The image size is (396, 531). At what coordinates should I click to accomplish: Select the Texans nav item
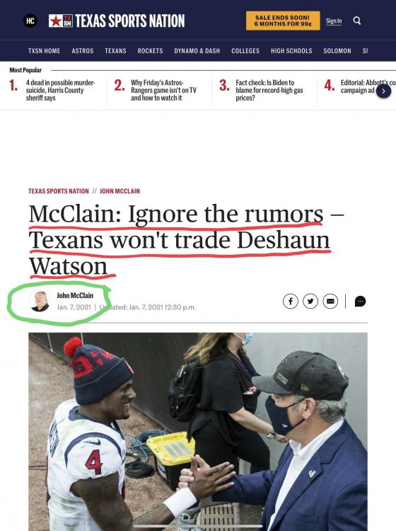pos(115,51)
